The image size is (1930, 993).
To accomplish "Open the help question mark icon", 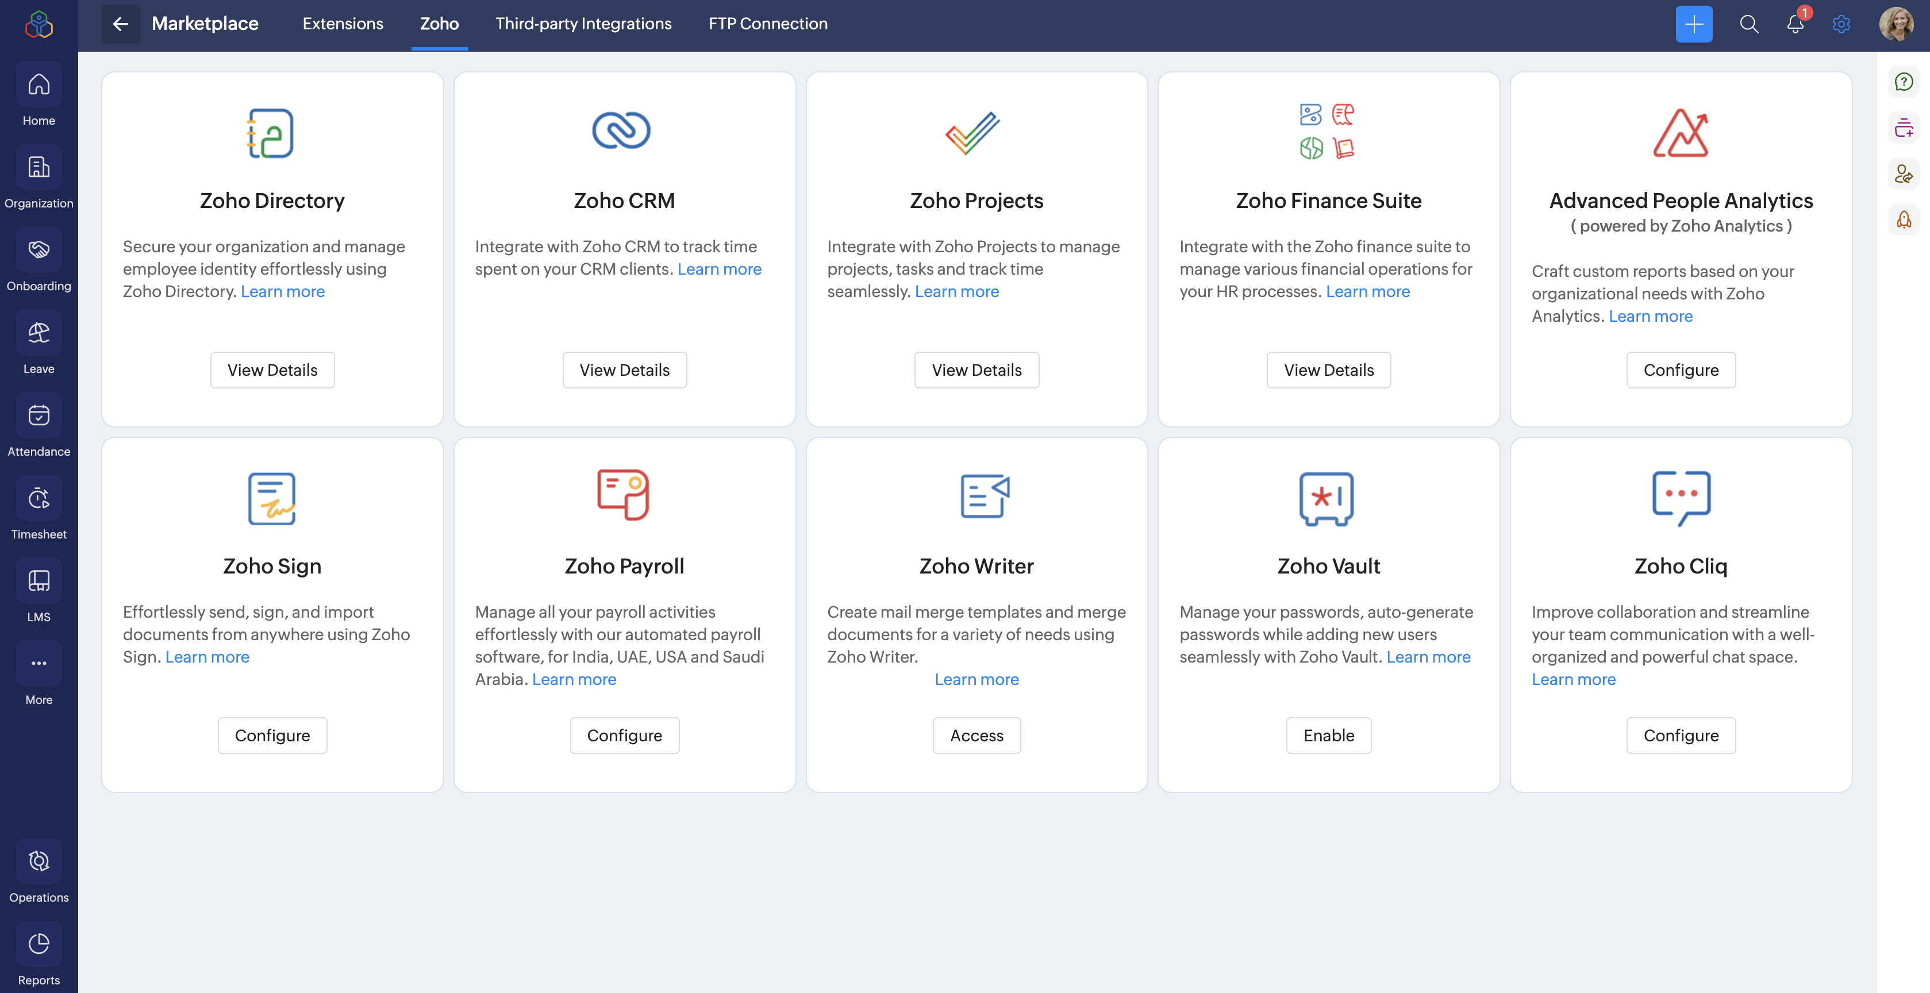I will point(1904,82).
